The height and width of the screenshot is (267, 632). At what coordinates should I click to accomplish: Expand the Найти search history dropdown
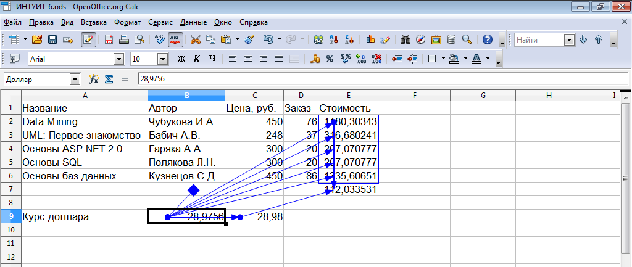[569, 40]
